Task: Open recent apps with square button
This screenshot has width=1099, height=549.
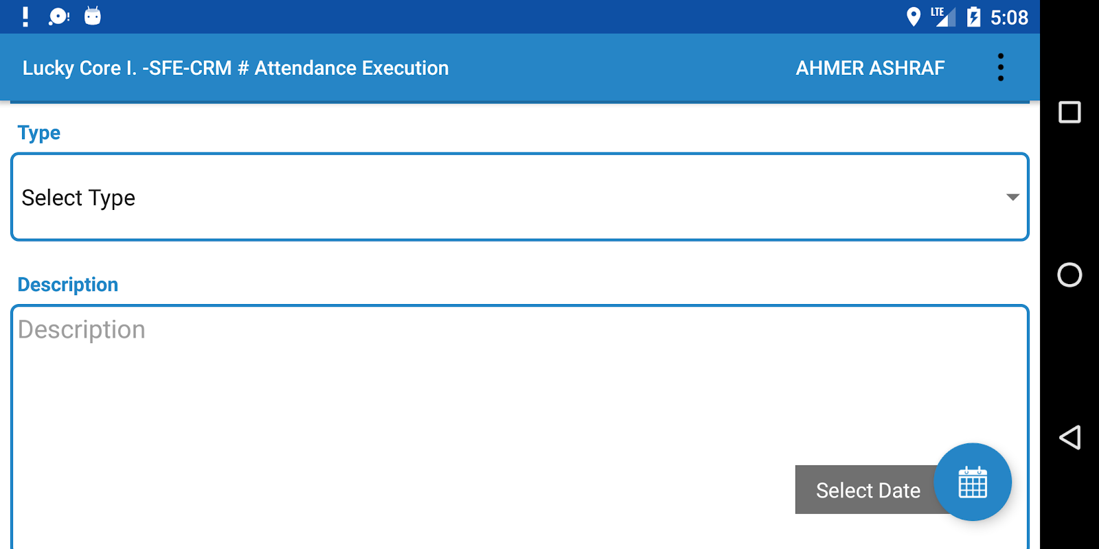Action: click(x=1069, y=112)
